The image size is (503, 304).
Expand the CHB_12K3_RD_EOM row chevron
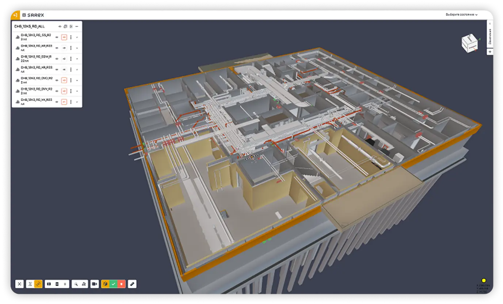pyautogui.click(x=77, y=59)
